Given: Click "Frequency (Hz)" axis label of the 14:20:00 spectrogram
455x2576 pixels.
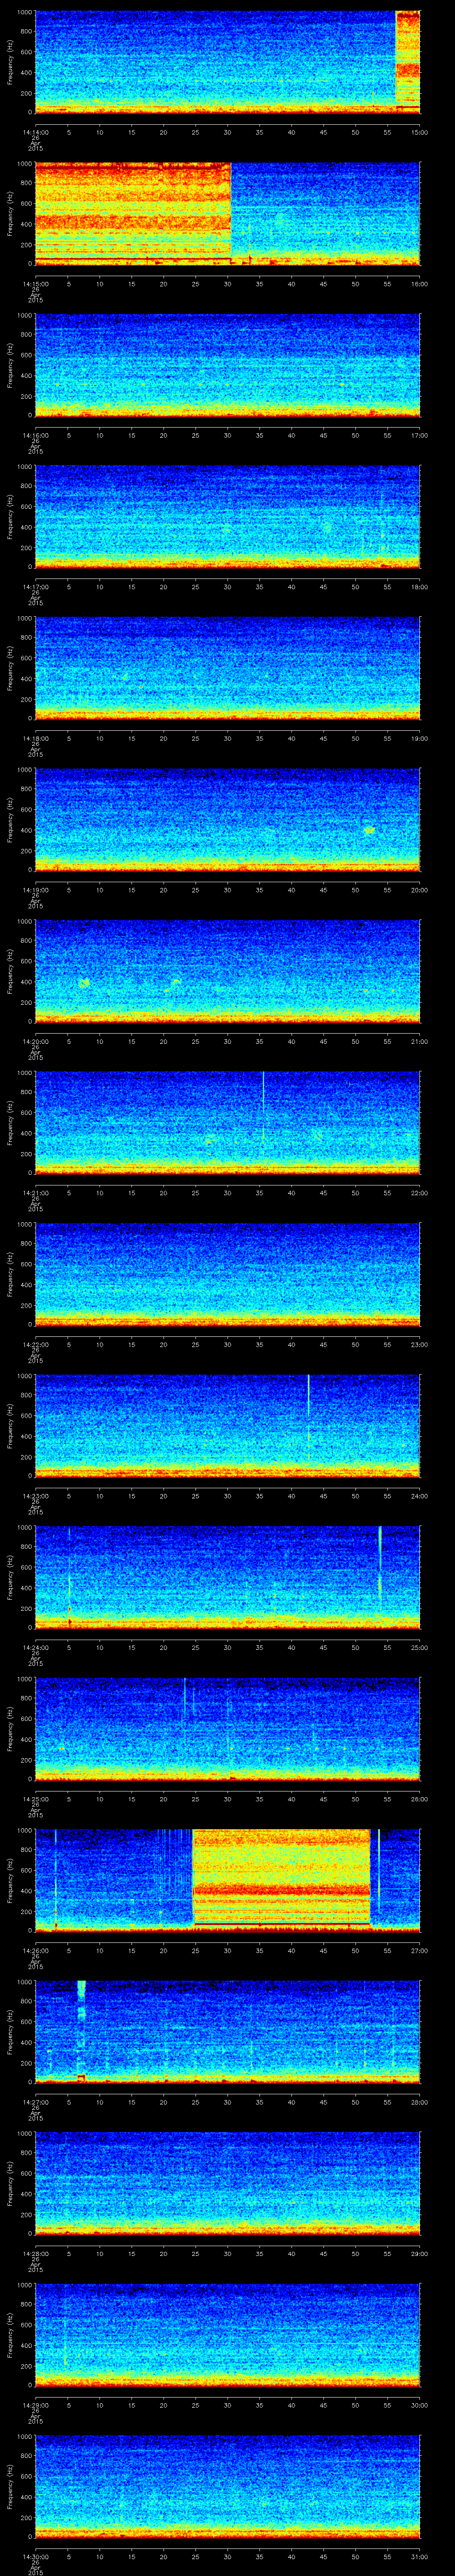Looking at the screenshot, I should point(10,970).
